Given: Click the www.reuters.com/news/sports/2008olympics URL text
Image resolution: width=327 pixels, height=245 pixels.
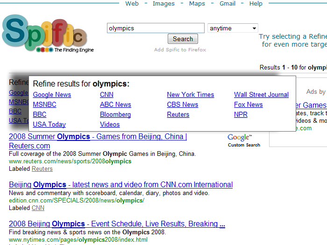Looking at the screenshot, I should 70,161.
